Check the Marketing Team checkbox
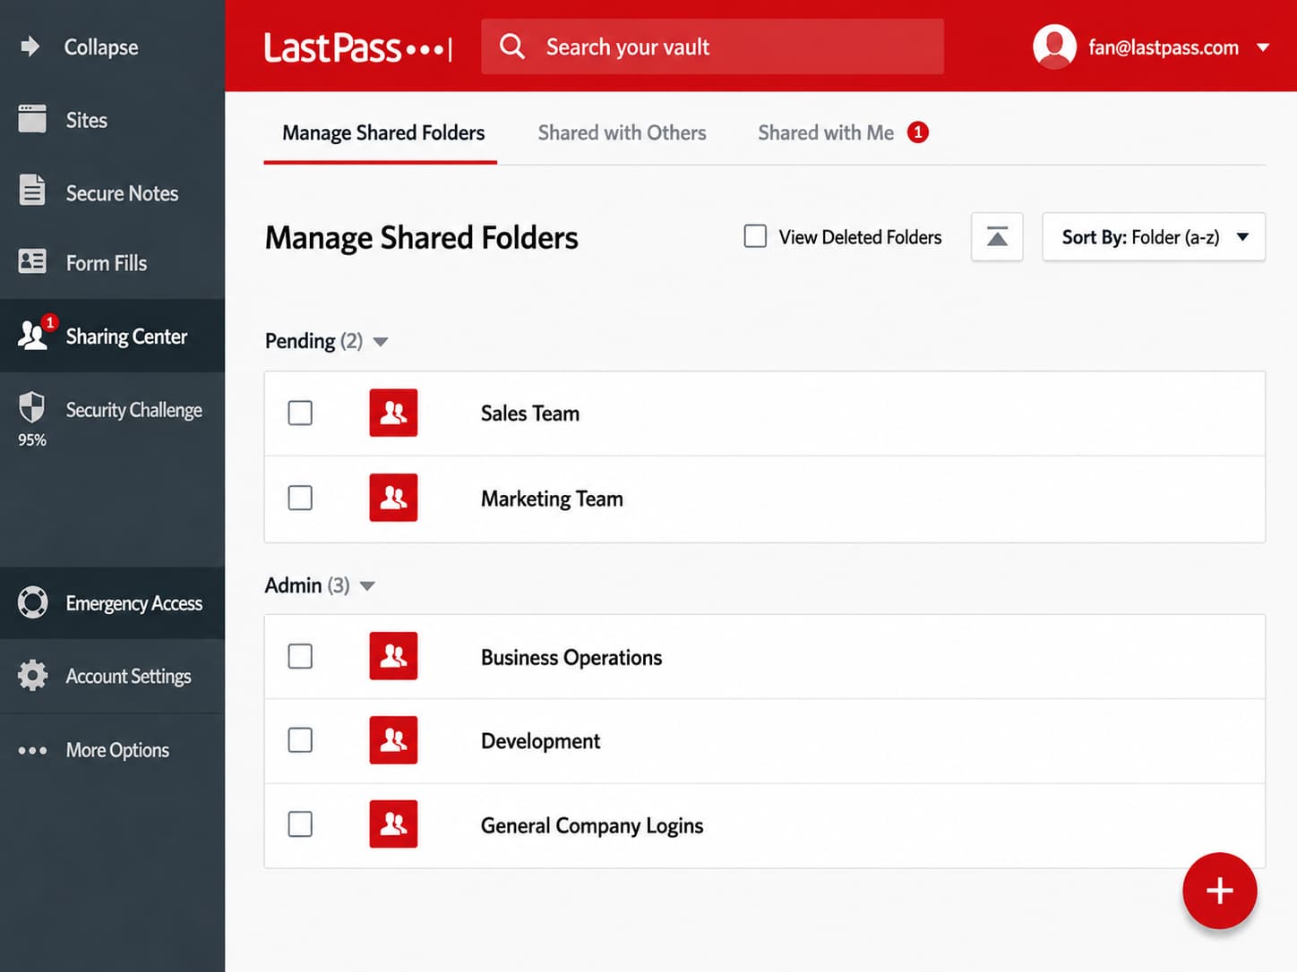This screenshot has width=1297, height=972. pyautogui.click(x=300, y=498)
